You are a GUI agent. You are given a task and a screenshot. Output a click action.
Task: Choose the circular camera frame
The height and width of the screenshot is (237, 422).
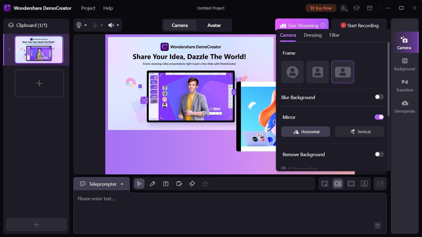click(x=292, y=72)
